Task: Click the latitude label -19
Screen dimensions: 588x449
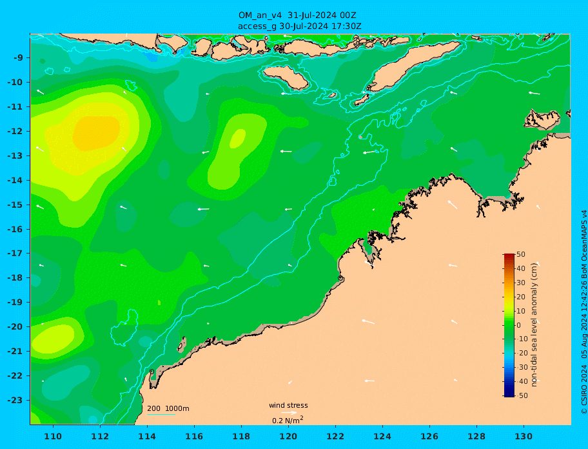Action: coord(15,302)
